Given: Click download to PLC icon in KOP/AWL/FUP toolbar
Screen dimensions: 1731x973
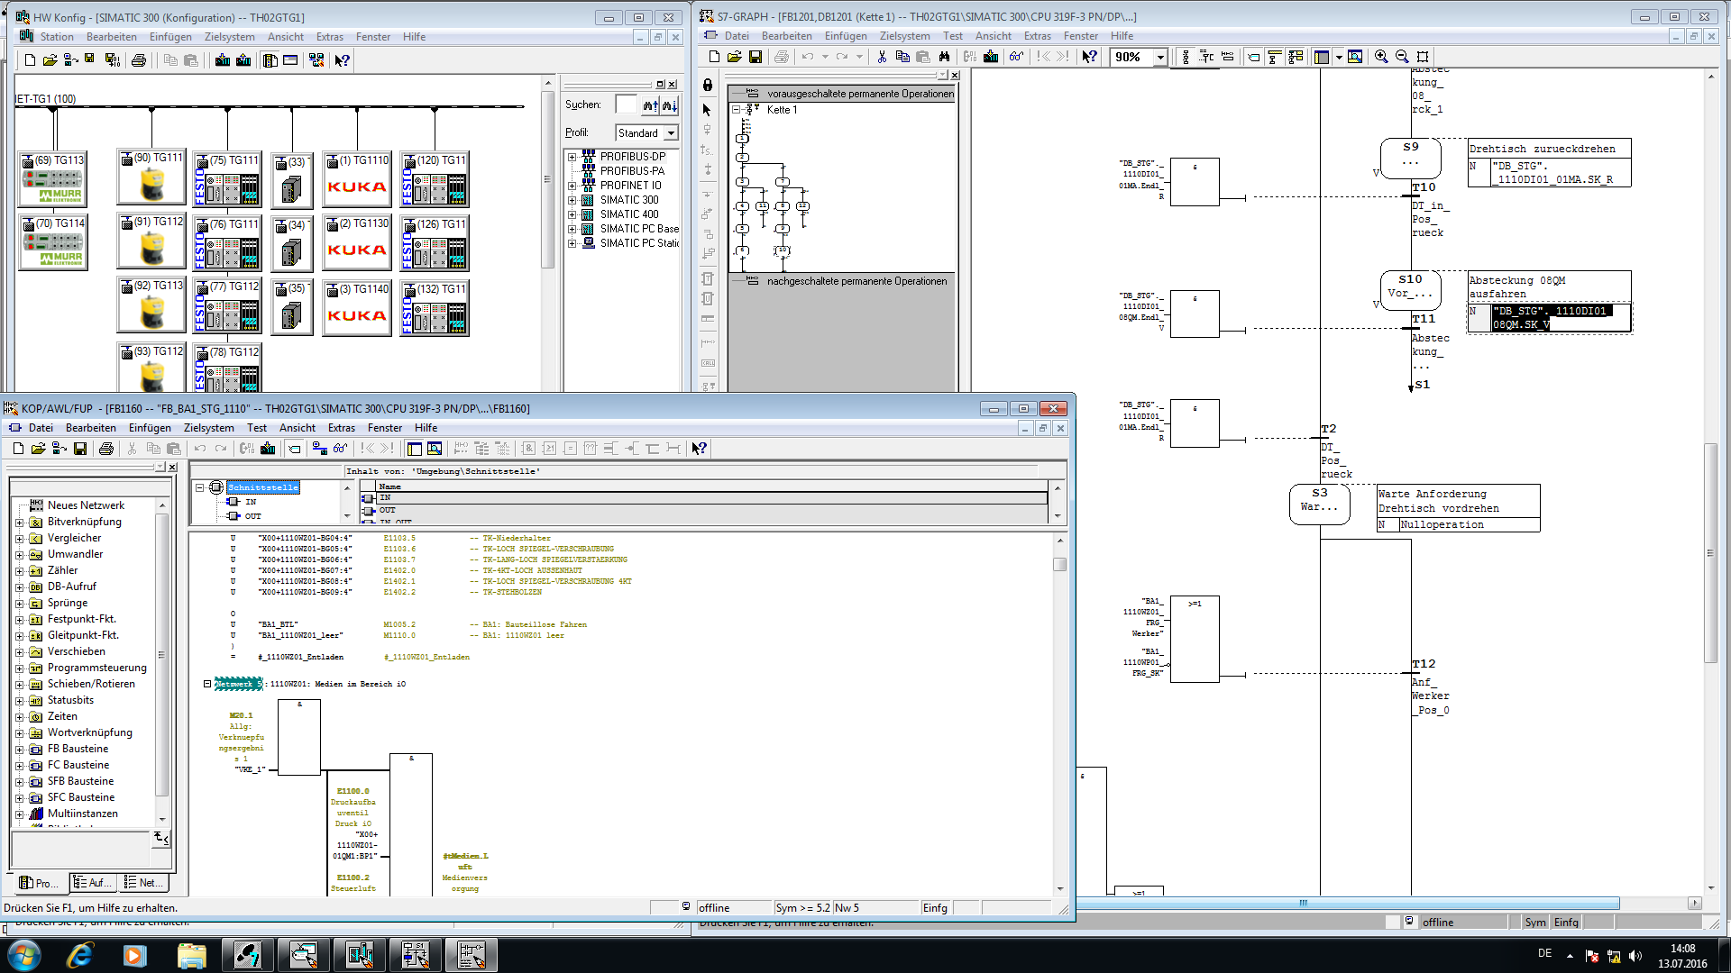Looking at the screenshot, I should click(x=268, y=449).
